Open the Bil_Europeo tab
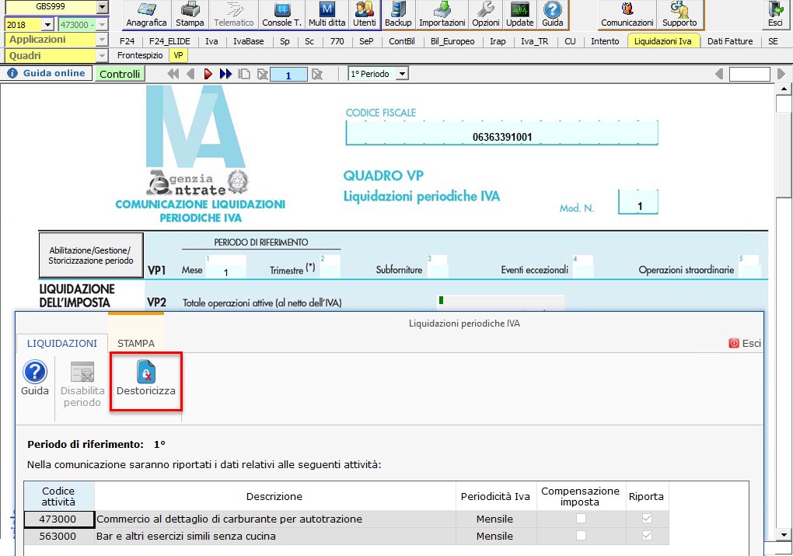Viewport: 793px width, 556px height. pos(452,41)
